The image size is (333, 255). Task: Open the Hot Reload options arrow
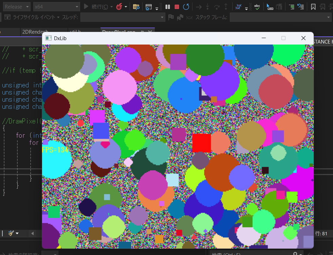click(x=126, y=6)
